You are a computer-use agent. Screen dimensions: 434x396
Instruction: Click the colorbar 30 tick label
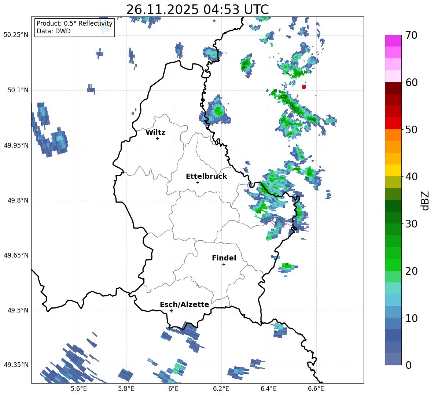click(411, 224)
